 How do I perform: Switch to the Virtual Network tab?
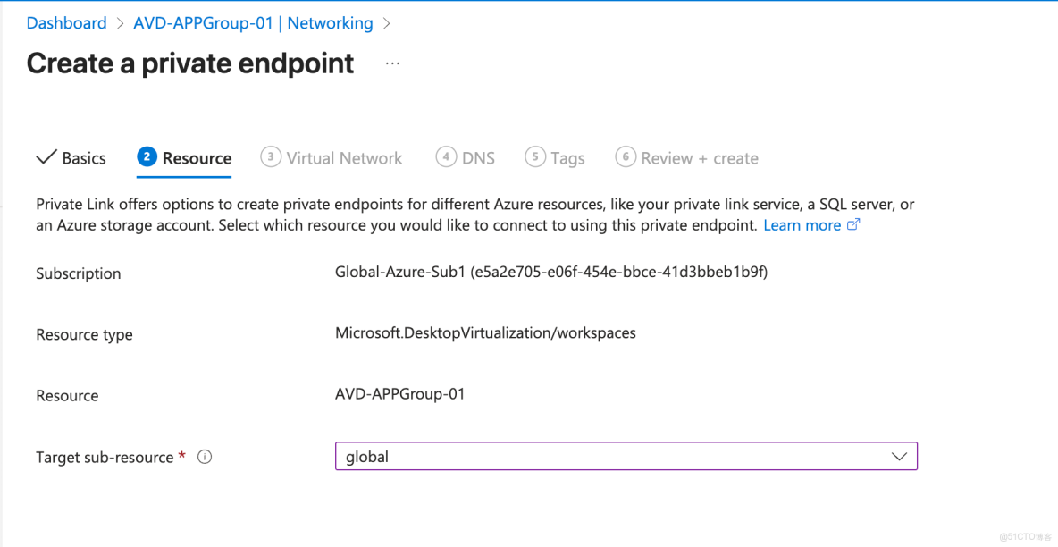click(343, 157)
